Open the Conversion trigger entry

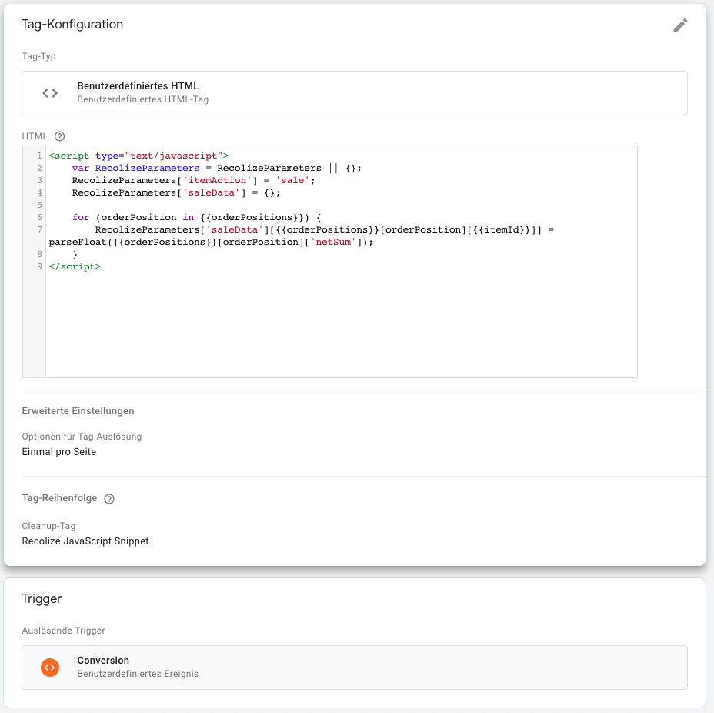pyautogui.click(x=354, y=668)
